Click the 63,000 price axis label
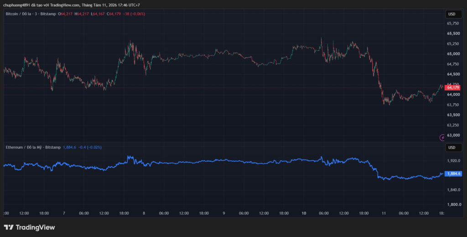This screenshot has height=237, width=467. 453,135
